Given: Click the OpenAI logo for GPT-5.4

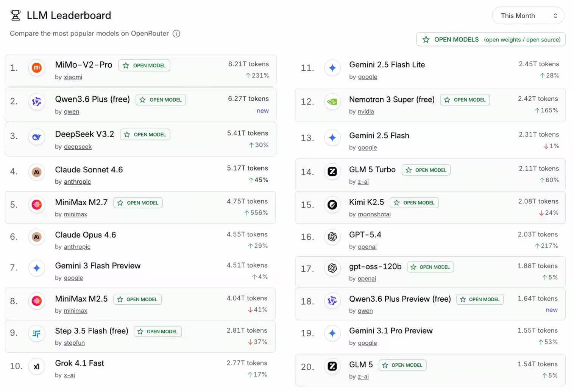Looking at the screenshot, I should pyautogui.click(x=332, y=237).
